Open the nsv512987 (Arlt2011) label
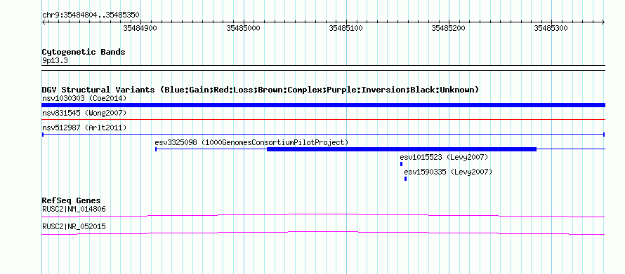Screen dimensions: 625x274 tap(84, 128)
